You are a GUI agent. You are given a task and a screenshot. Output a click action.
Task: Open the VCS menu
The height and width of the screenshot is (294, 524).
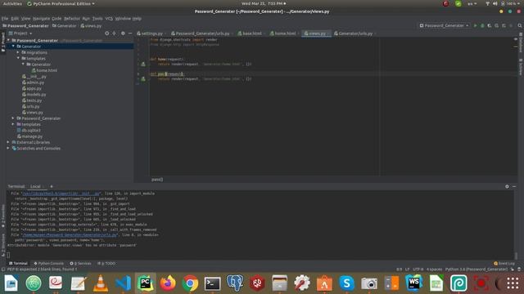coord(109,19)
